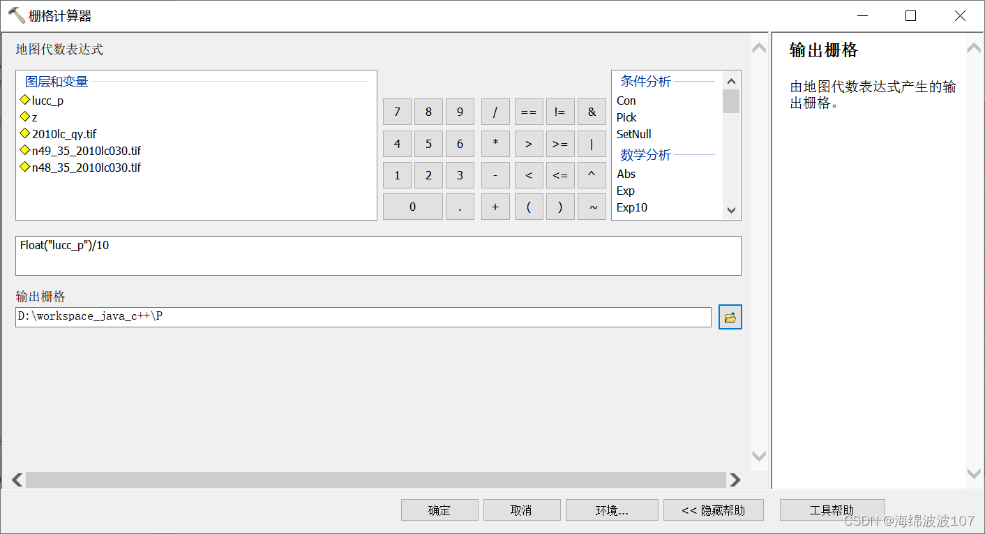The width and height of the screenshot is (985, 534).
Task: Insert the multiplication operator button
Action: point(495,144)
